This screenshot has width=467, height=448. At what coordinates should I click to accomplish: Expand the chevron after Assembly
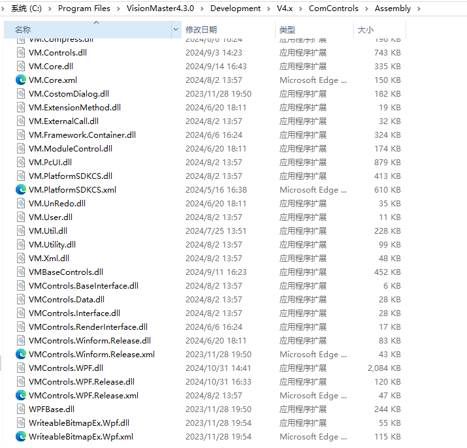pyautogui.click(x=419, y=8)
